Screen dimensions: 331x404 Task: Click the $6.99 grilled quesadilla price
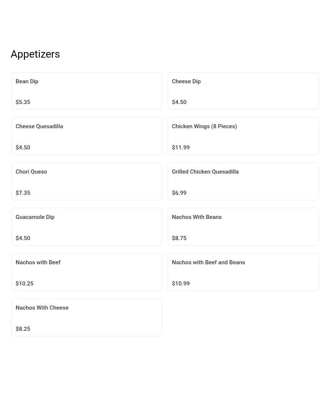(x=179, y=193)
